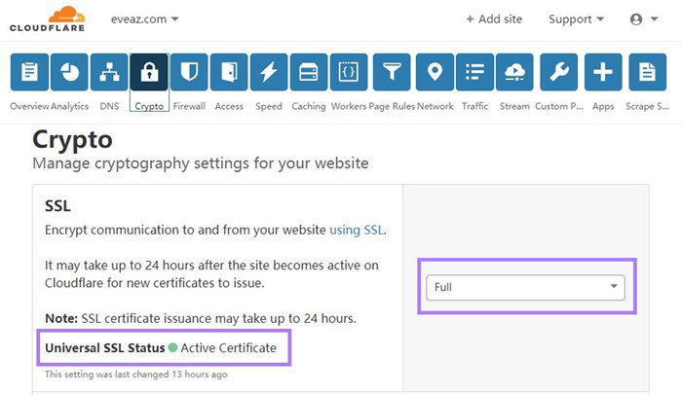Click the Add site button
Image resolution: width=682 pixels, height=395 pixels.
tap(494, 19)
